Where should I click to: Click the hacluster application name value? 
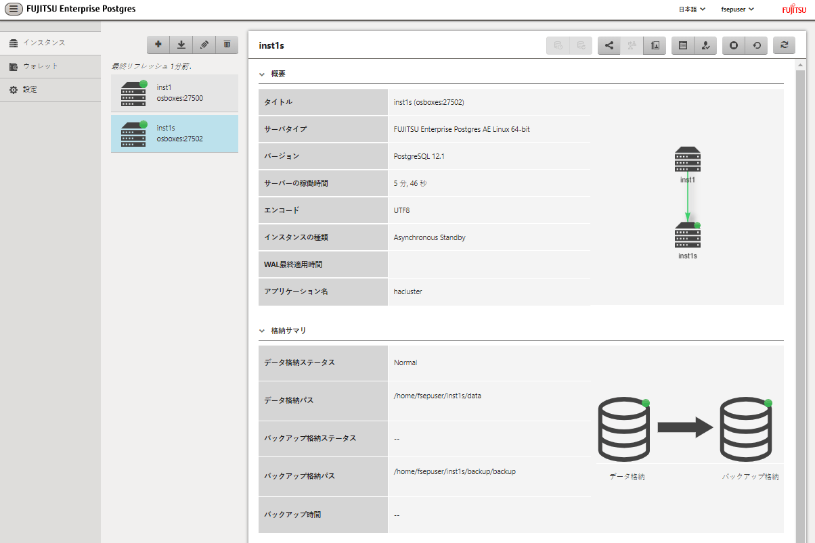tap(407, 291)
